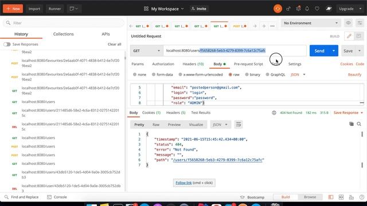
Task: Toggle line wrap in response viewer
Action: [x=239, y=125]
